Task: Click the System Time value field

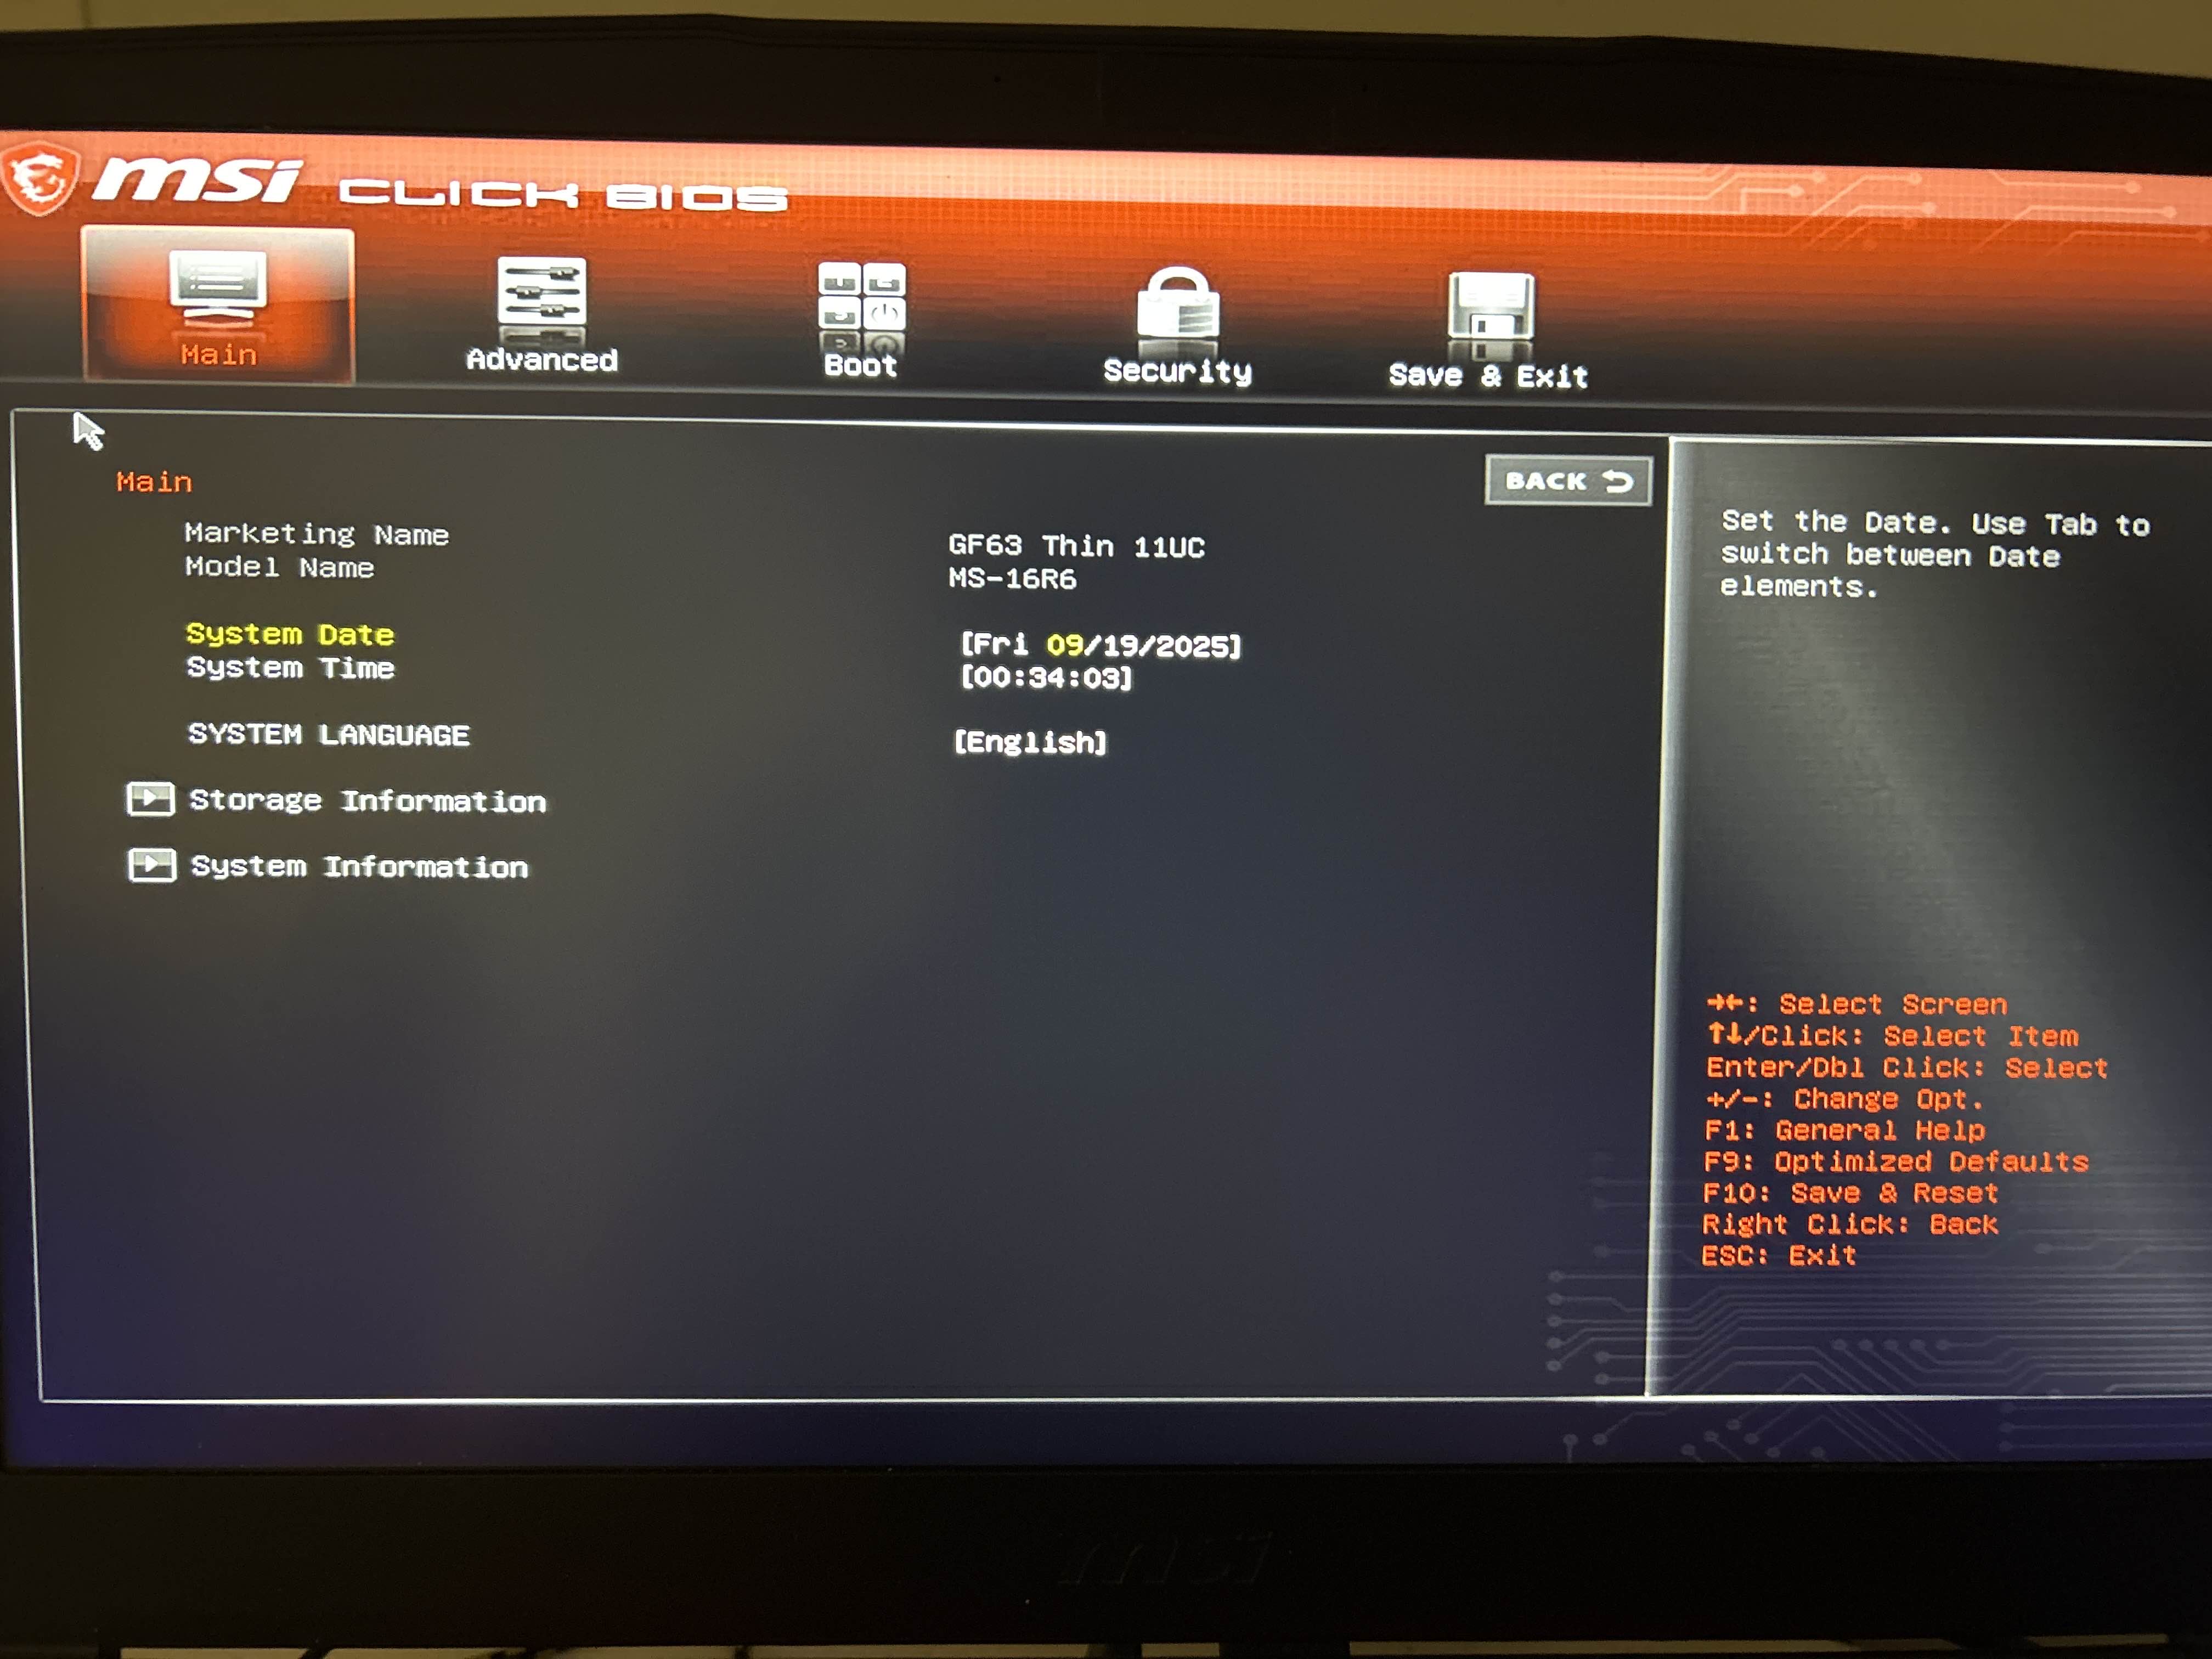Action: coord(1046,678)
